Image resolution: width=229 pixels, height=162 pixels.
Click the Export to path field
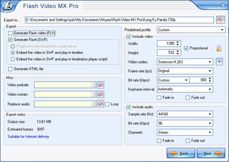pos(119,20)
